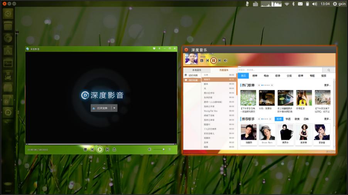Screen dimensions: 348x195
Task: Pause playback in 深度音乐
Action: tap(213, 60)
